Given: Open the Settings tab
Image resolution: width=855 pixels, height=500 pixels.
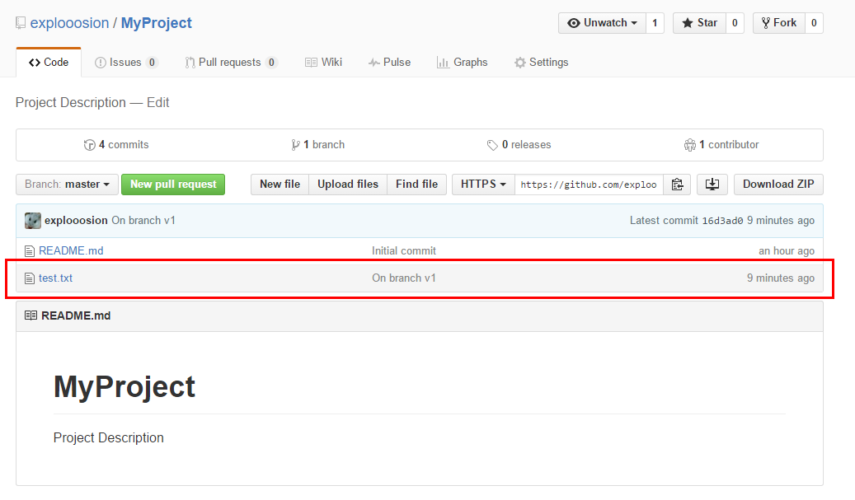Looking at the screenshot, I should [542, 63].
